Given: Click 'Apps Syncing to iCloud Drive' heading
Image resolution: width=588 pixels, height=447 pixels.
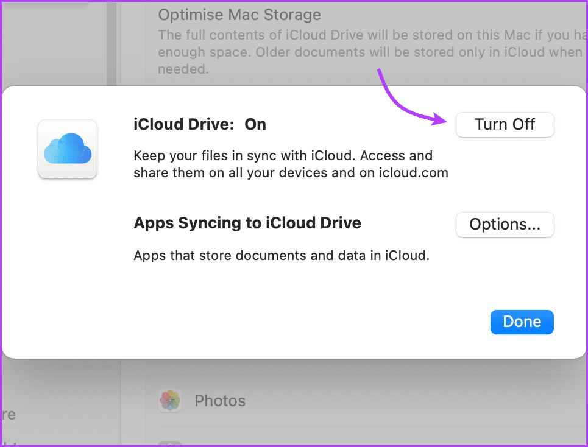Looking at the screenshot, I should [247, 223].
